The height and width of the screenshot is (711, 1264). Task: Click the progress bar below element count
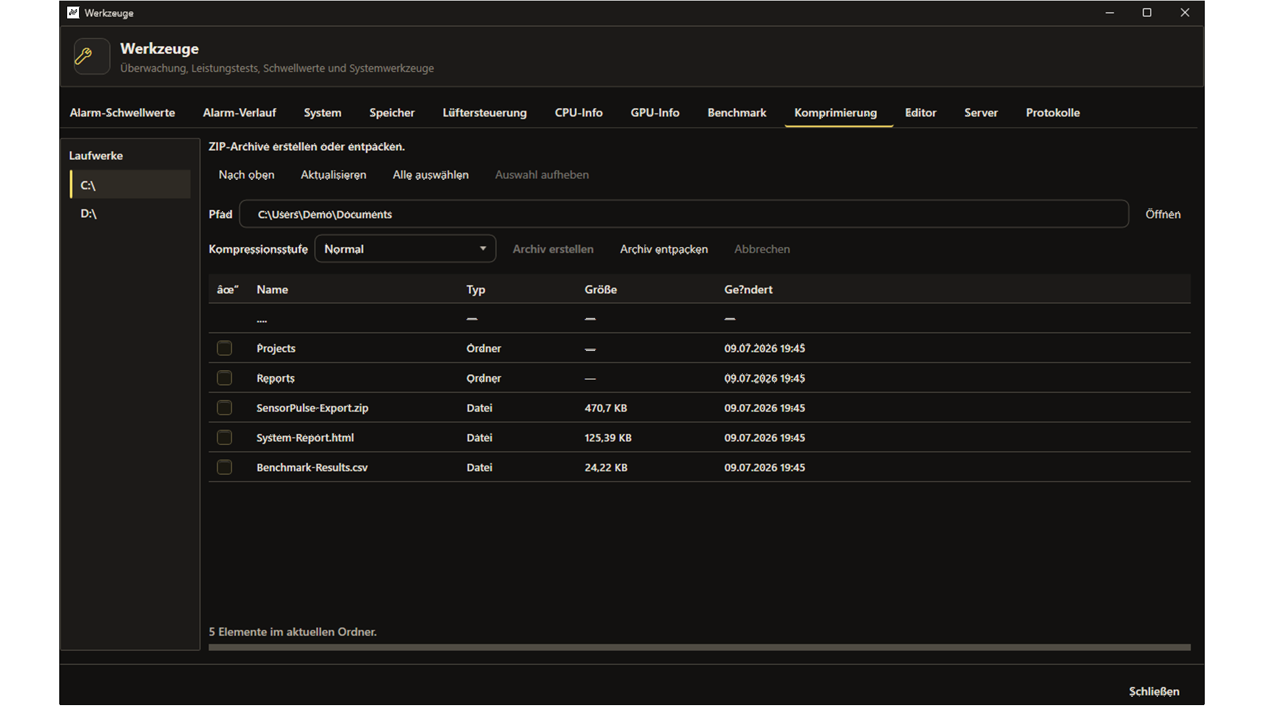click(699, 647)
